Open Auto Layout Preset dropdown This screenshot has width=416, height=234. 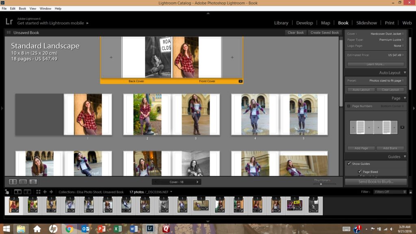pyautogui.click(x=387, y=81)
